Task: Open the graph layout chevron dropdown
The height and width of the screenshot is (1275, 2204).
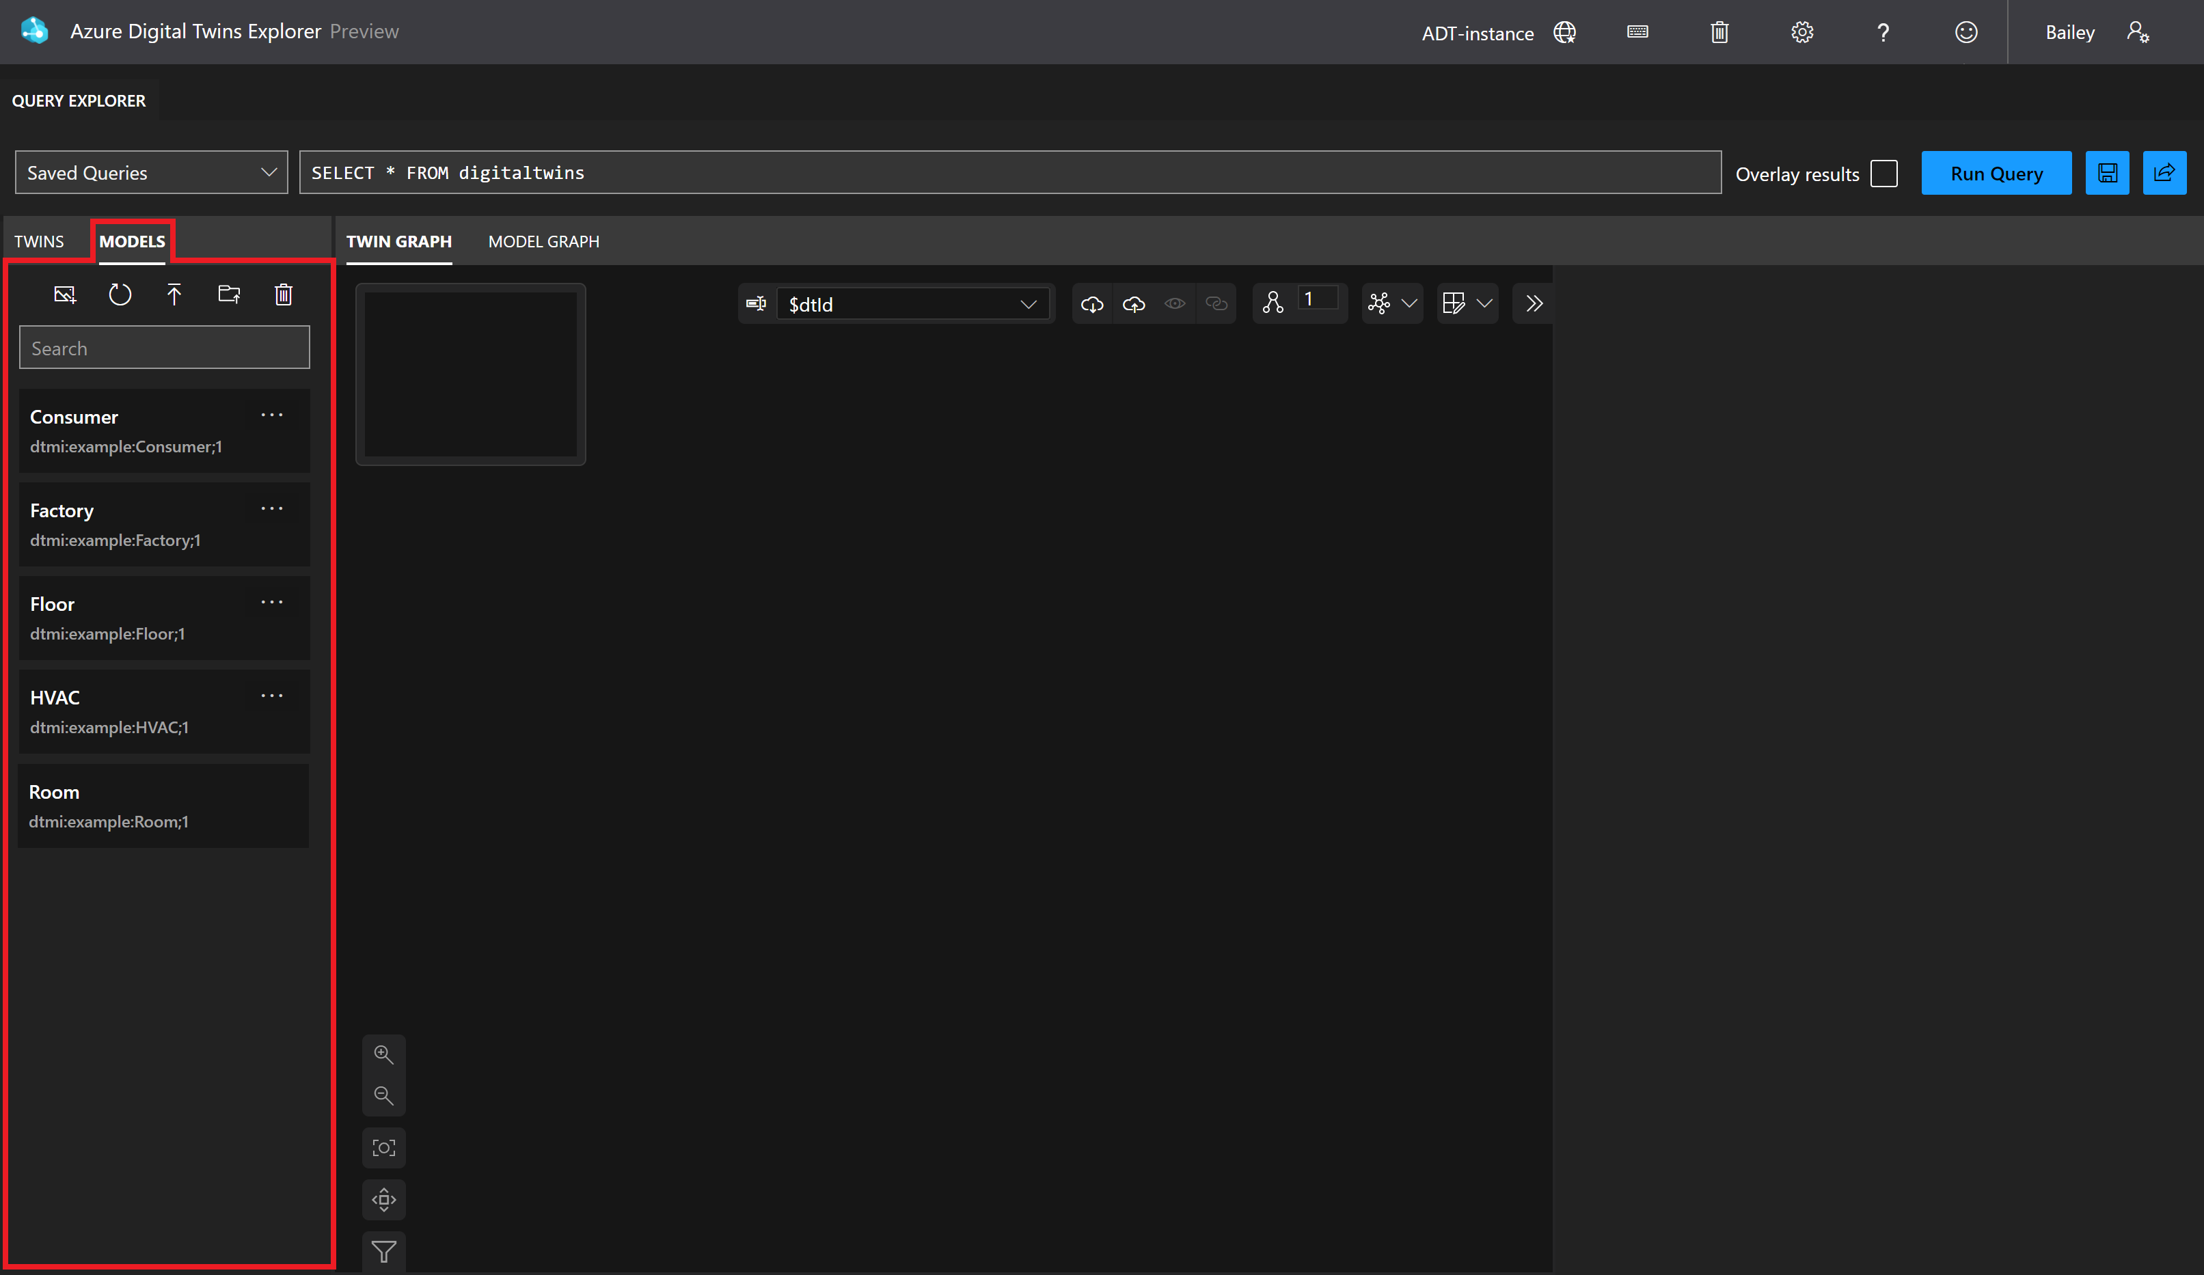Action: point(1409,303)
